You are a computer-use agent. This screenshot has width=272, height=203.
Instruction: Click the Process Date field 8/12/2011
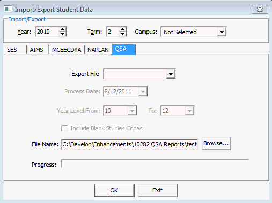click(x=121, y=91)
